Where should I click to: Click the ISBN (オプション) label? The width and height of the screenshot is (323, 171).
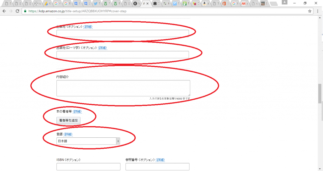pyautogui.click(x=68, y=160)
